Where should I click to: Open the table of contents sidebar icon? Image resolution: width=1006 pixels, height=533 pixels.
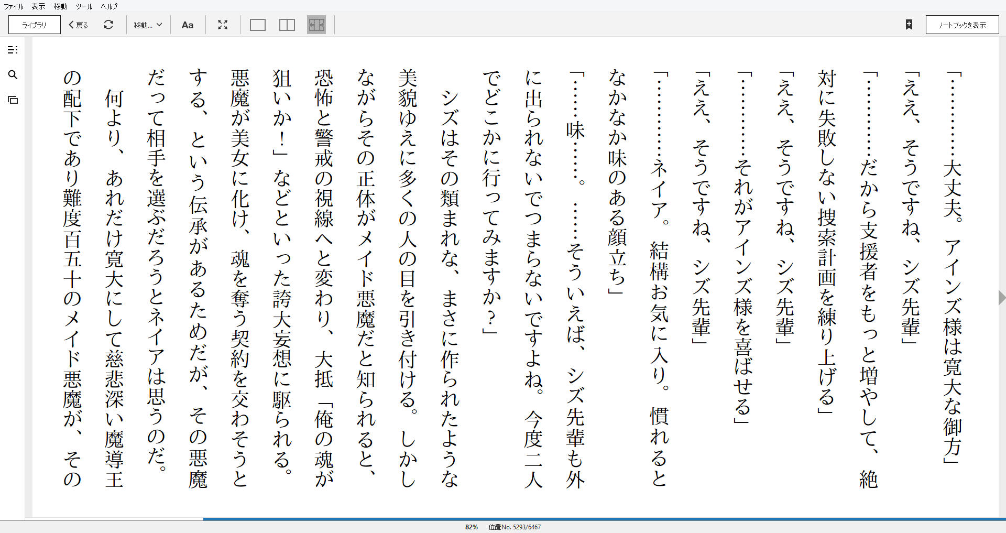coord(13,50)
